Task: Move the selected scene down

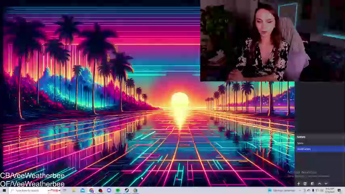Action: [326, 184]
